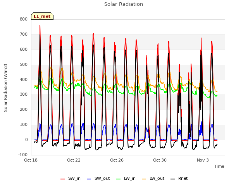The height and width of the screenshot is (186, 248).
Task: Click the blue SW_out legend swatch
Action: click(x=89, y=179)
